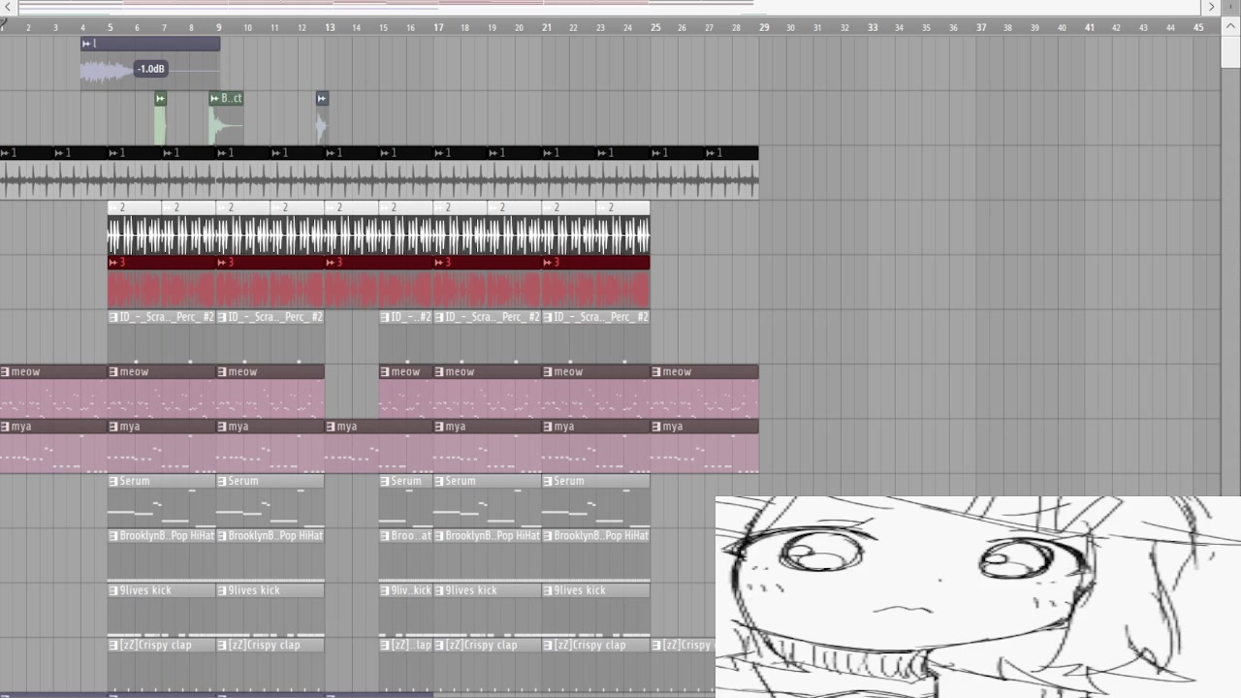Click the scroll-right arrow above the timeline
1241x698 pixels.
tap(1211, 7)
